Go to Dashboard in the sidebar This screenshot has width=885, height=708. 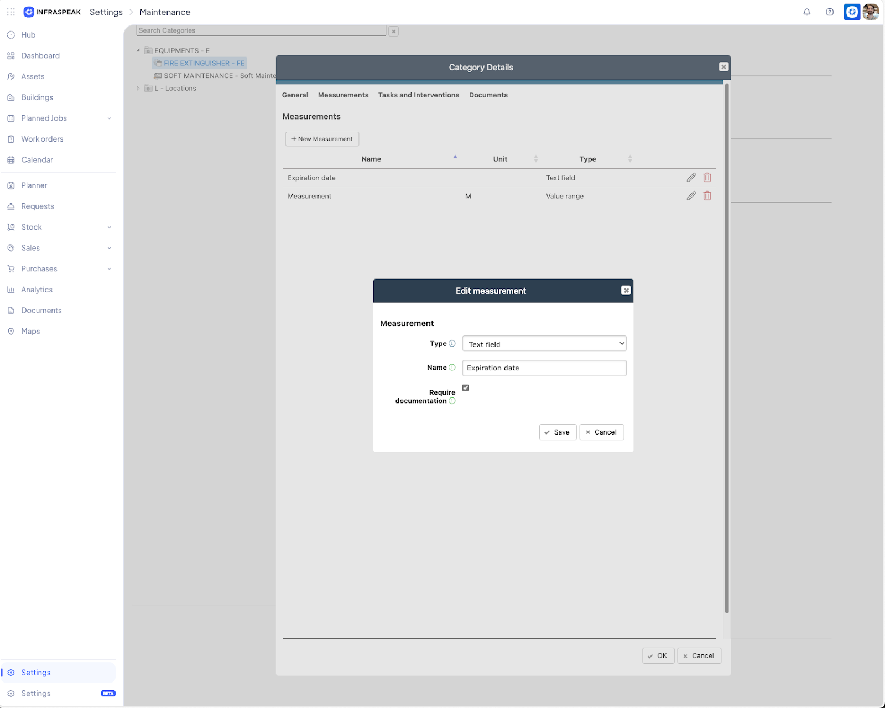pos(40,56)
